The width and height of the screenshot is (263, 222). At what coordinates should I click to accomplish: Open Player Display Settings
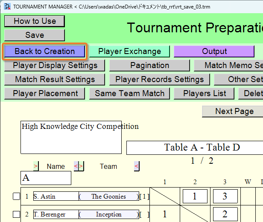pos(55,65)
